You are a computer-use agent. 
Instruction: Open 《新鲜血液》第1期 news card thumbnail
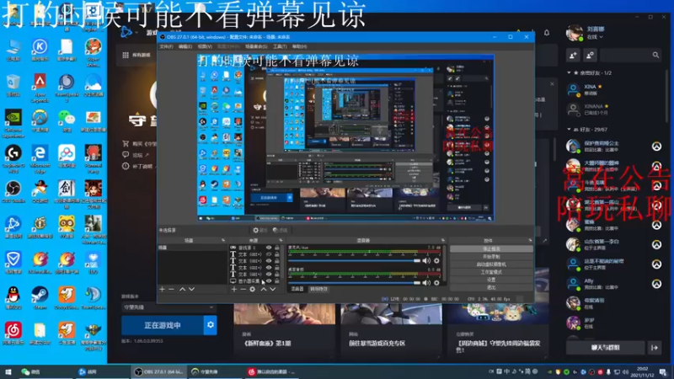click(x=285, y=313)
